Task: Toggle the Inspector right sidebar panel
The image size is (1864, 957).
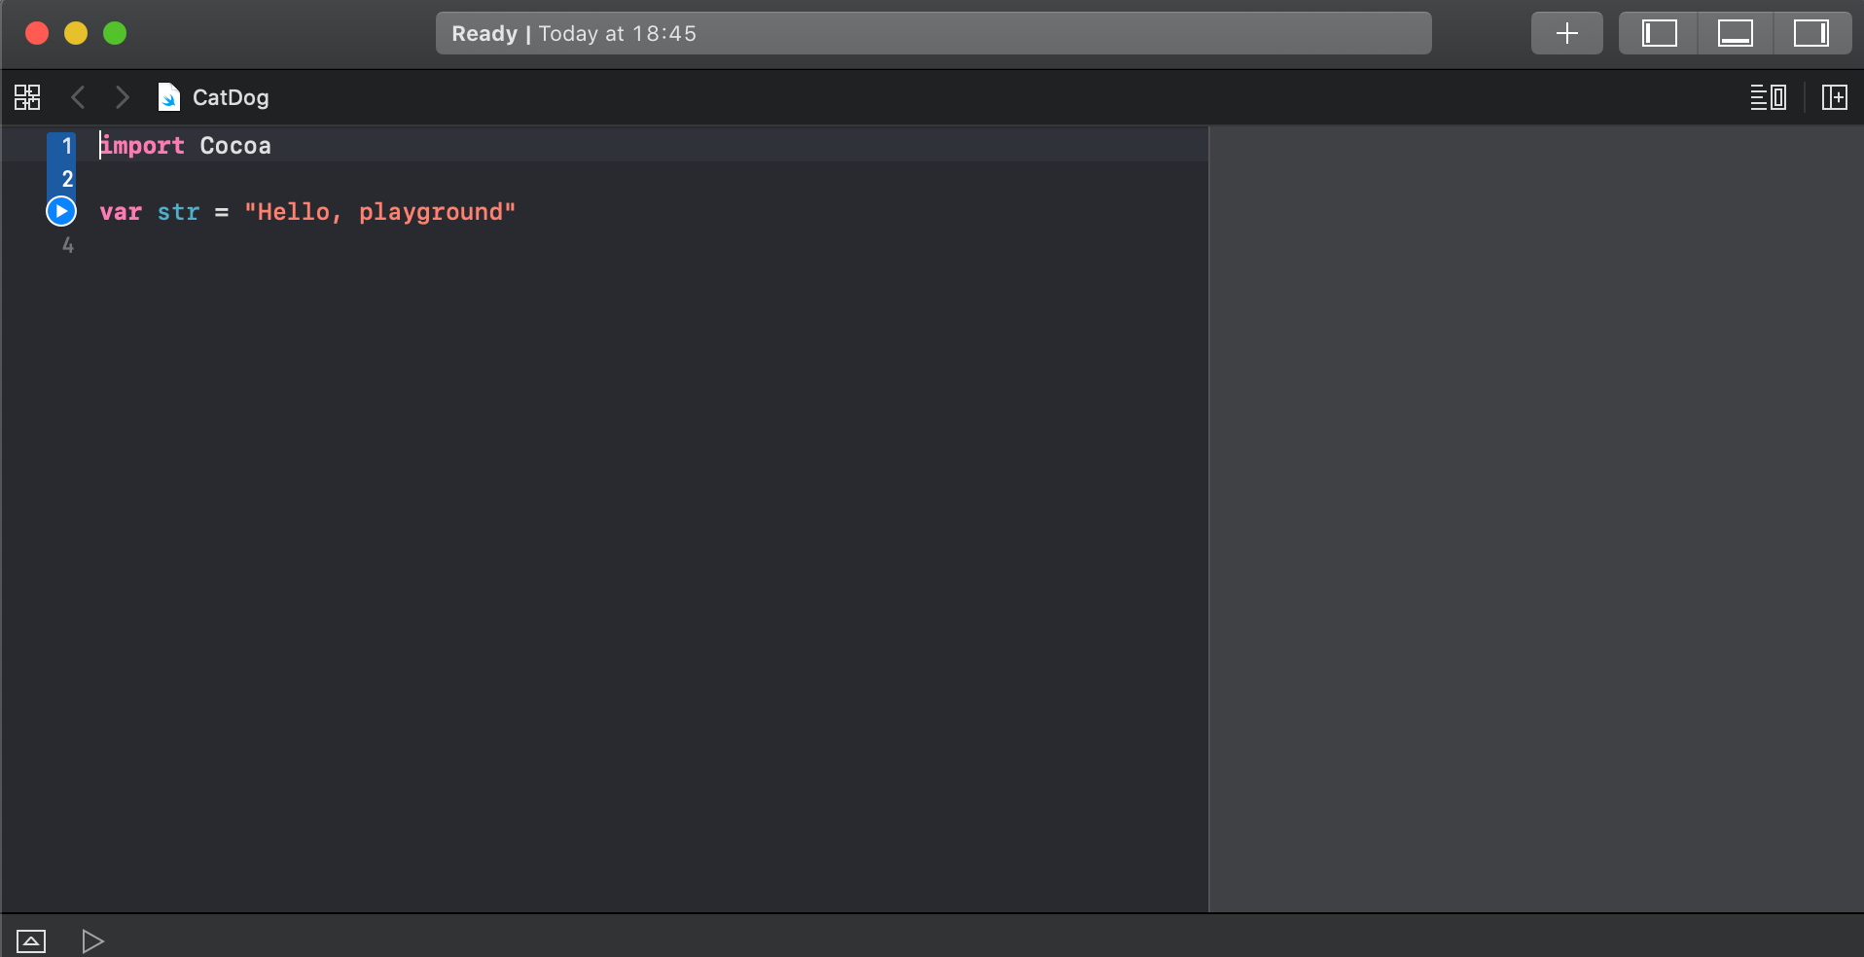Action: (1811, 33)
